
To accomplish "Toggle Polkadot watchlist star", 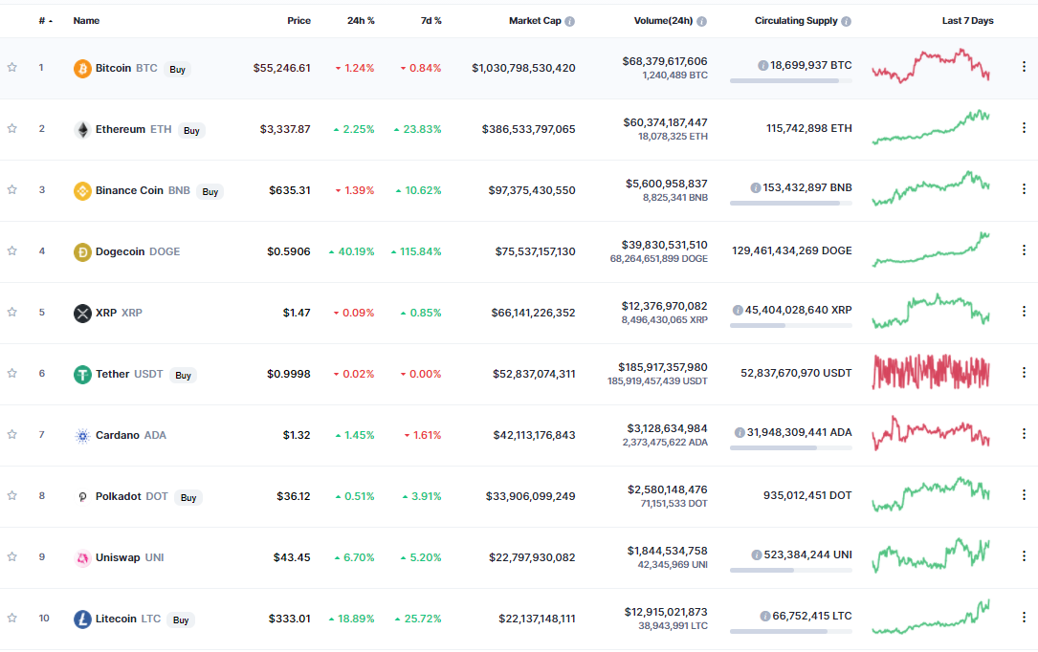I will pyautogui.click(x=11, y=496).
